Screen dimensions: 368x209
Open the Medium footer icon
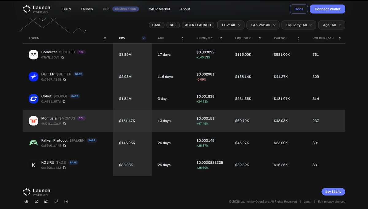coord(66,201)
